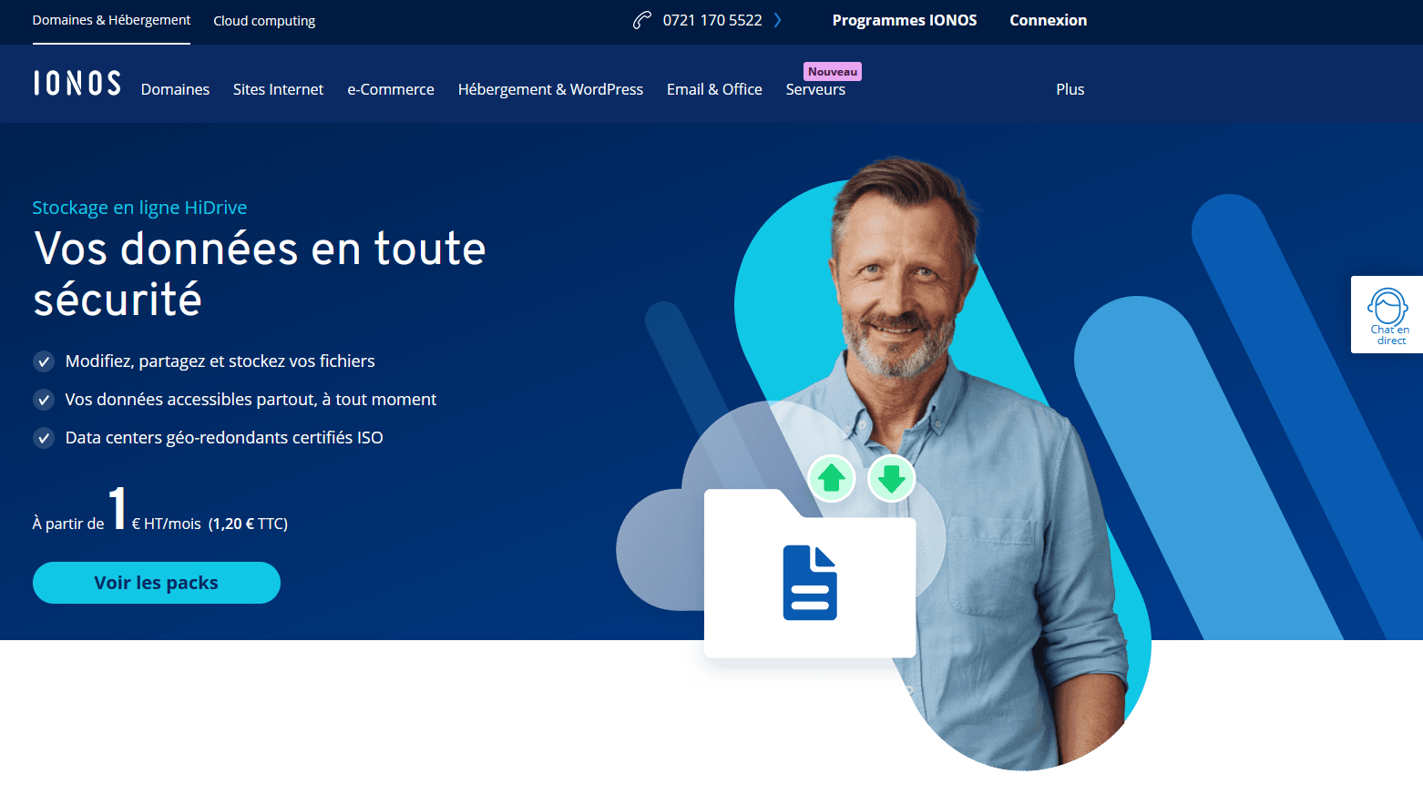Open the Sites Internet menu
The height and width of the screenshot is (794, 1423).
click(x=278, y=89)
